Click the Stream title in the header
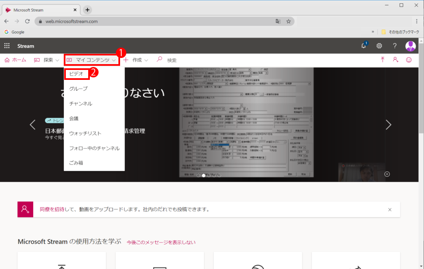Screen dimensions: 424x269 [26, 46]
